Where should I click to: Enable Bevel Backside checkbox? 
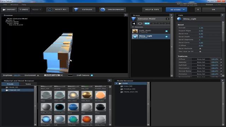click(200, 49)
